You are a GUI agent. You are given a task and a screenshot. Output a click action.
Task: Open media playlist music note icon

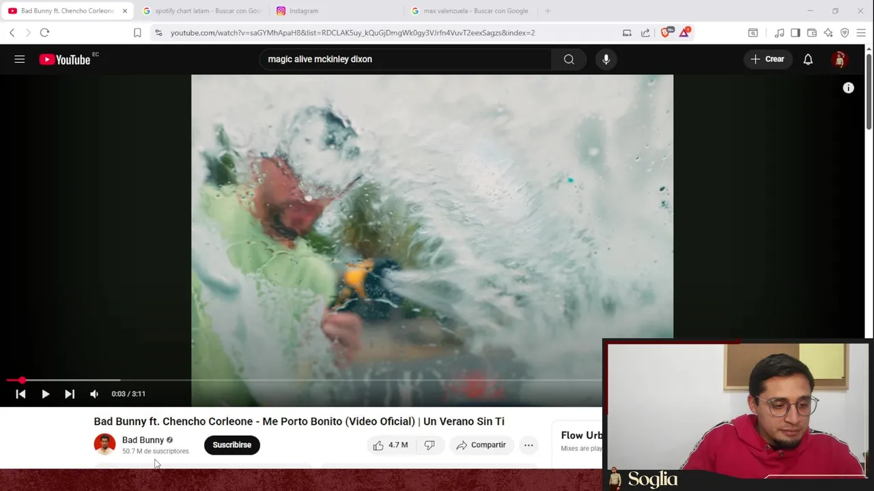coord(779,33)
